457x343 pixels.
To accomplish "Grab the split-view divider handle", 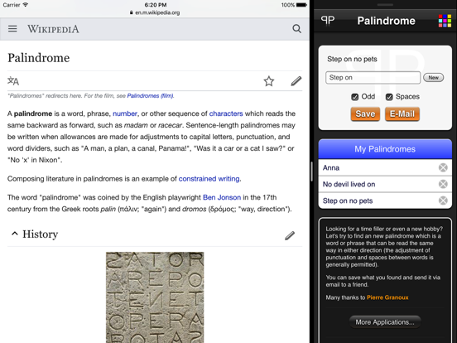I will 311,171.
